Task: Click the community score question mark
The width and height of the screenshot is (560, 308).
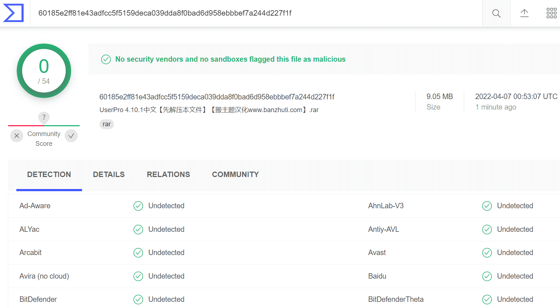Action: click(44, 117)
